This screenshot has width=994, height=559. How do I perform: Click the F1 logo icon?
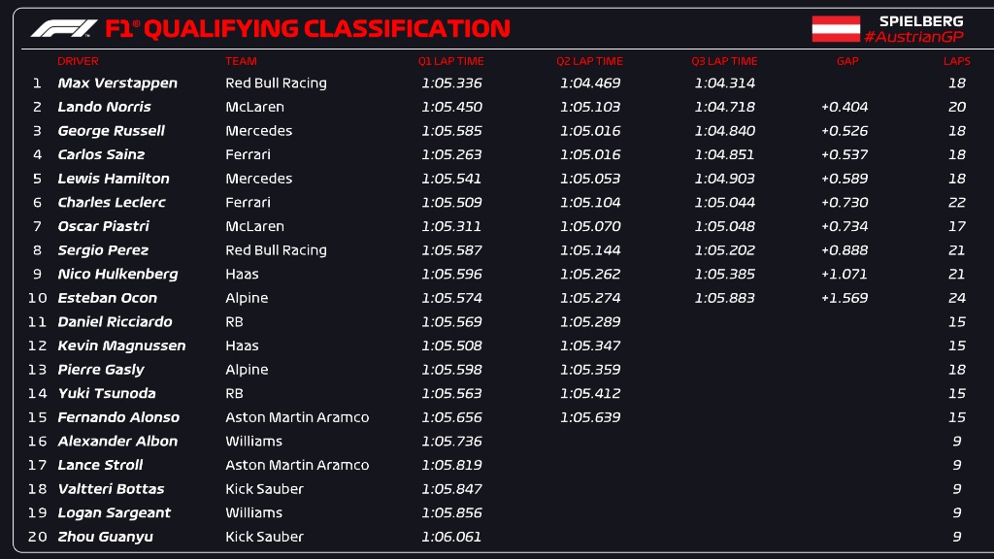64,28
